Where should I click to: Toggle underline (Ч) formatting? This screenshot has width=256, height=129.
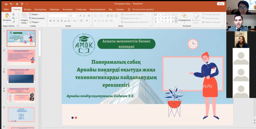tap(57, 21)
